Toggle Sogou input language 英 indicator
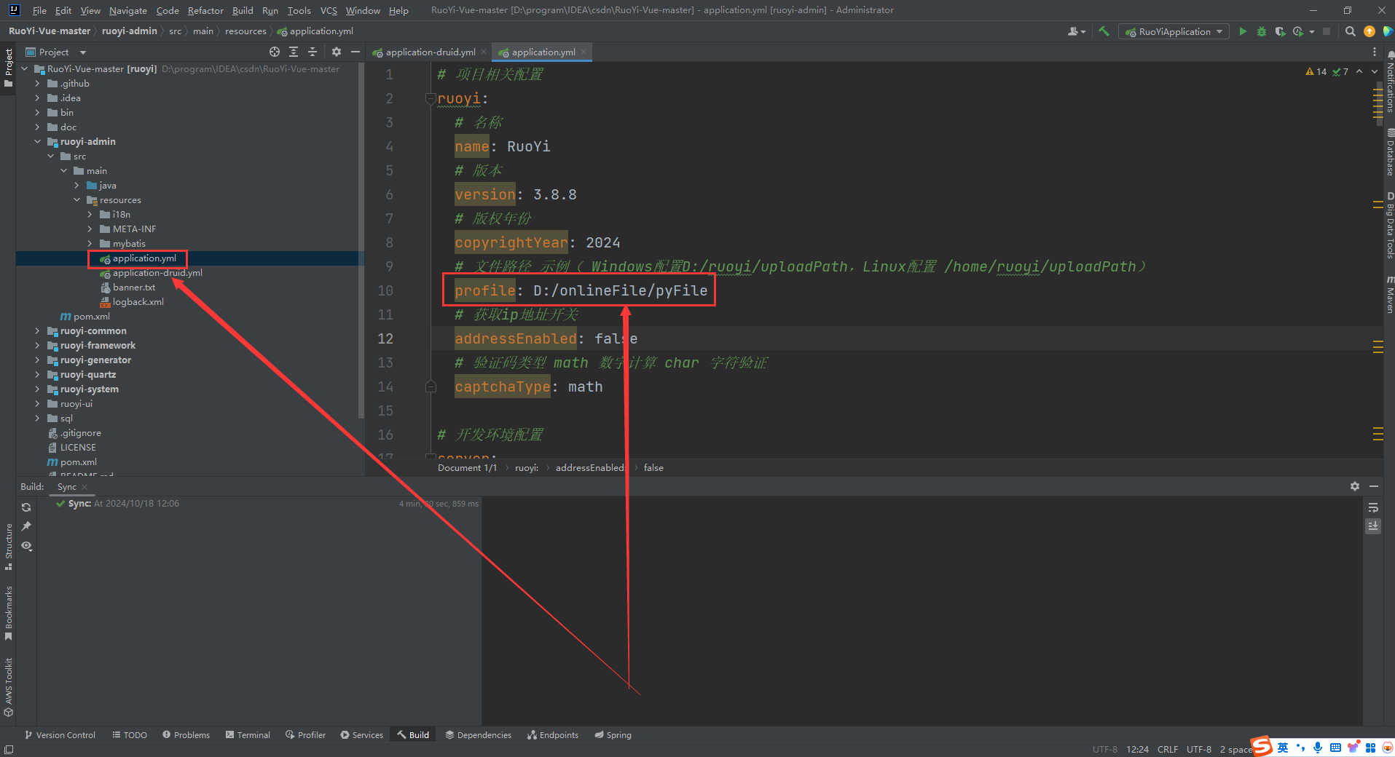The width and height of the screenshot is (1395, 757). (x=1283, y=748)
